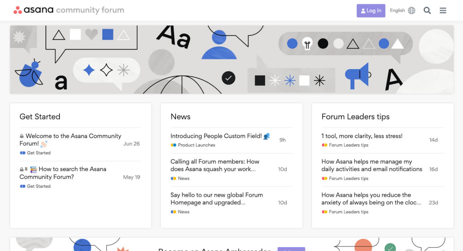The width and height of the screenshot is (463, 251).
Task: Click Get Started tag under Welcome topic
Action: coord(35,153)
